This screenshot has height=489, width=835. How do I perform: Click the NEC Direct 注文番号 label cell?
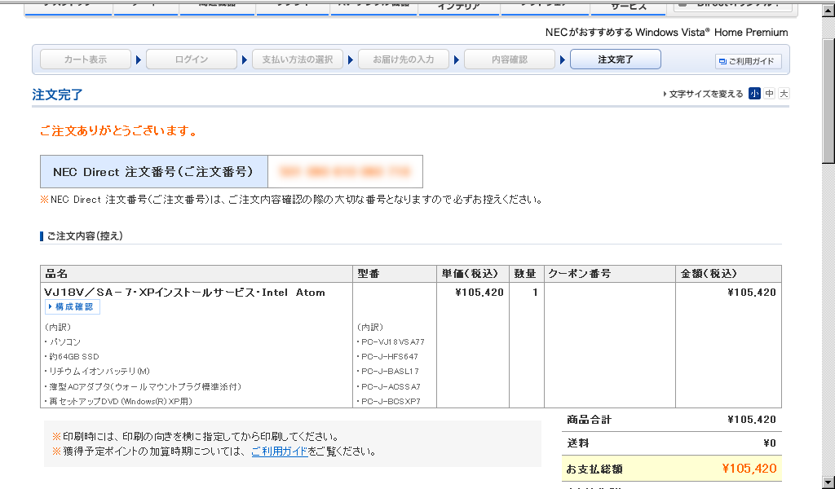coord(154,171)
